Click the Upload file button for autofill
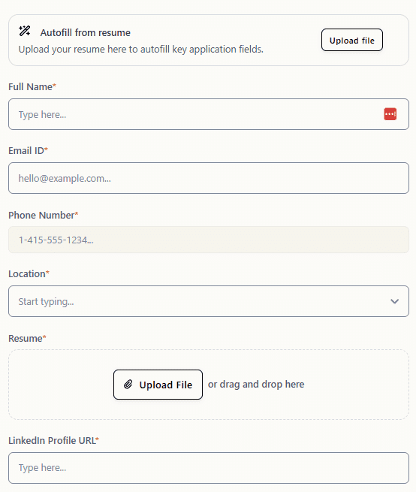Viewport: 416px width, 492px height. (351, 40)
